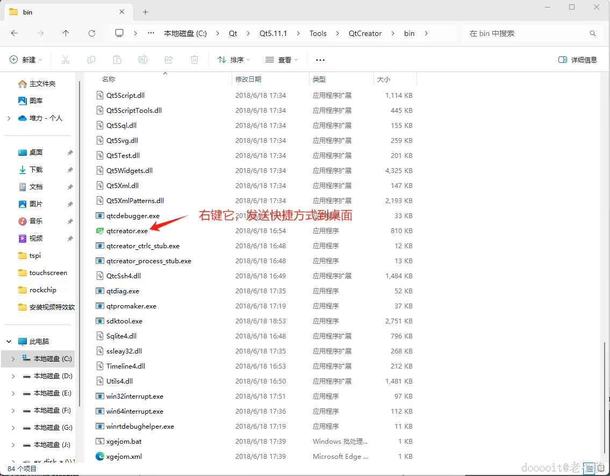Refresh the bin folder view

pyautogui.click(x=92, y=33)
